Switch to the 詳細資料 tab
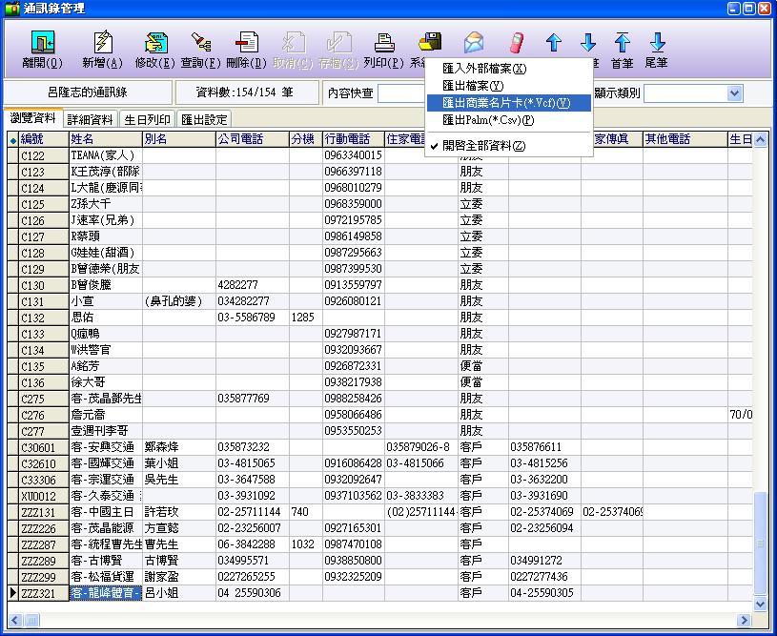 tap(90, 120)
